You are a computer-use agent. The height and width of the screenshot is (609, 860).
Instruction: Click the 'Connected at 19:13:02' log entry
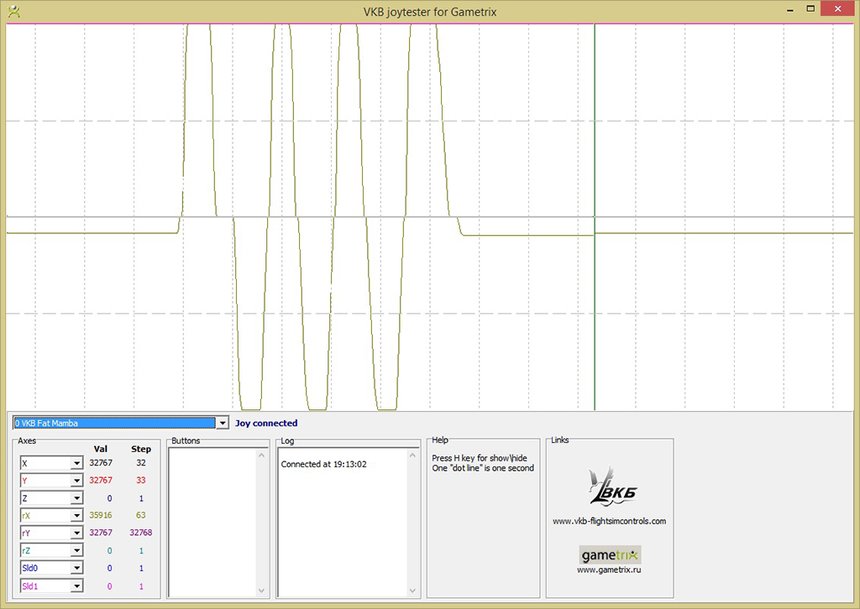(323, 464)
